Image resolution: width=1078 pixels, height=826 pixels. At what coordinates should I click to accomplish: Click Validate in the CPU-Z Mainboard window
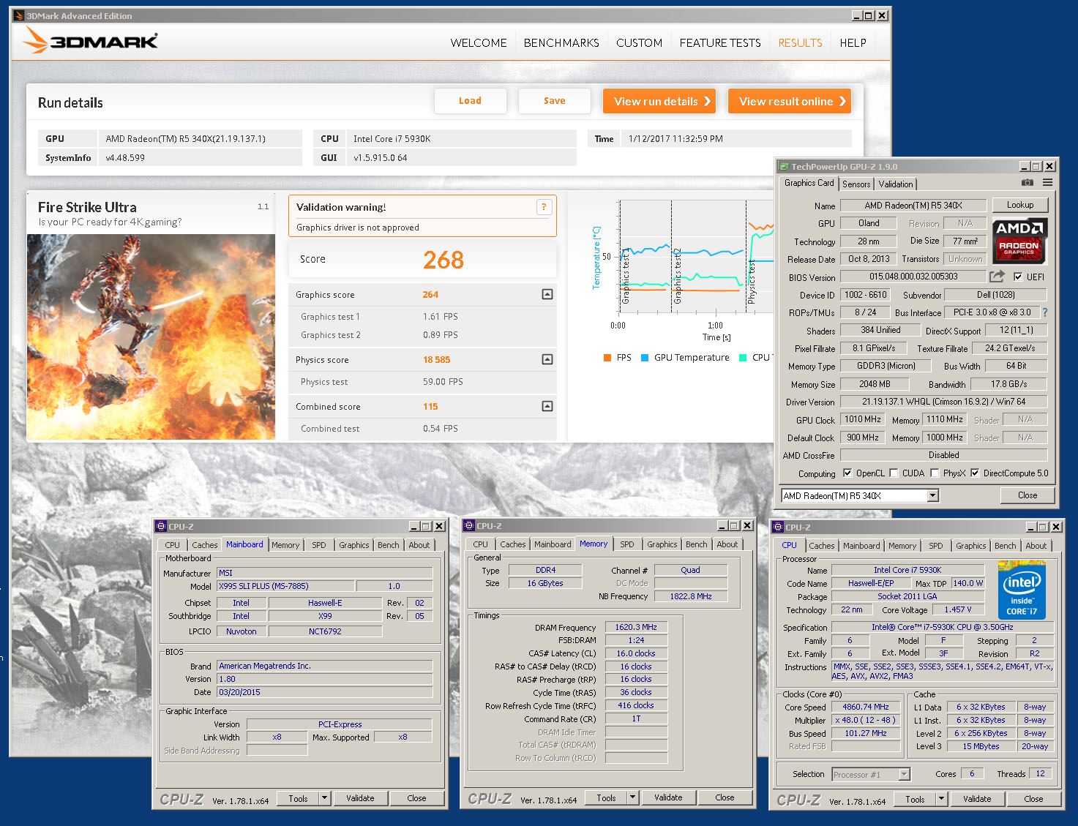pos(360,798)
